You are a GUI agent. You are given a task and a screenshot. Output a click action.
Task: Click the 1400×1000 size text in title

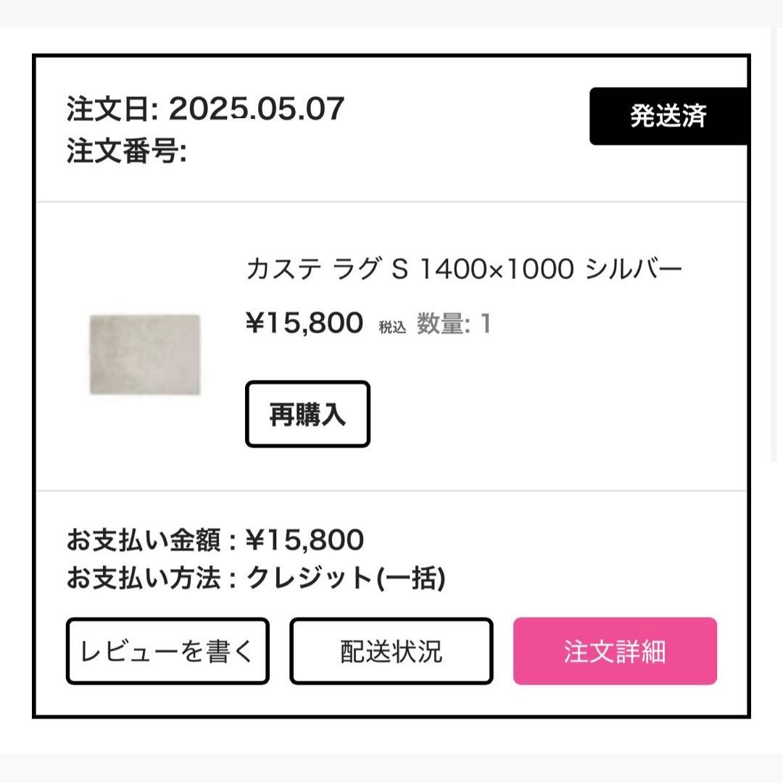(x=497, y=270)
